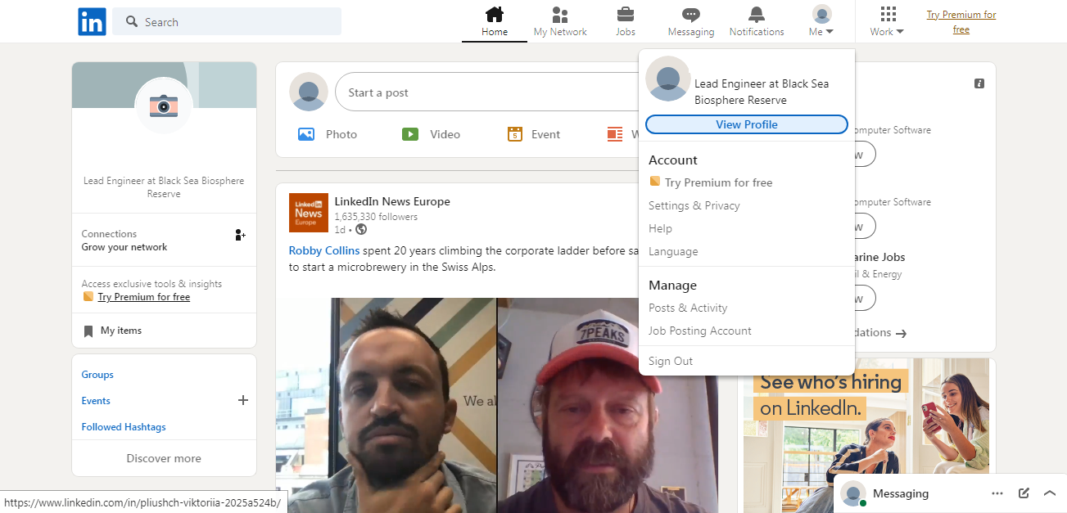
Task: Click the camera icon to add profile photo
Action: [164, 106]
